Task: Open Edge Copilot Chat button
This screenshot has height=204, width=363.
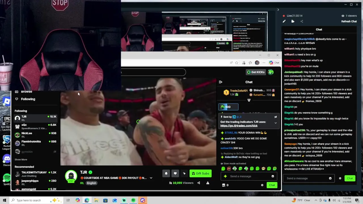Action: point(274,63)
